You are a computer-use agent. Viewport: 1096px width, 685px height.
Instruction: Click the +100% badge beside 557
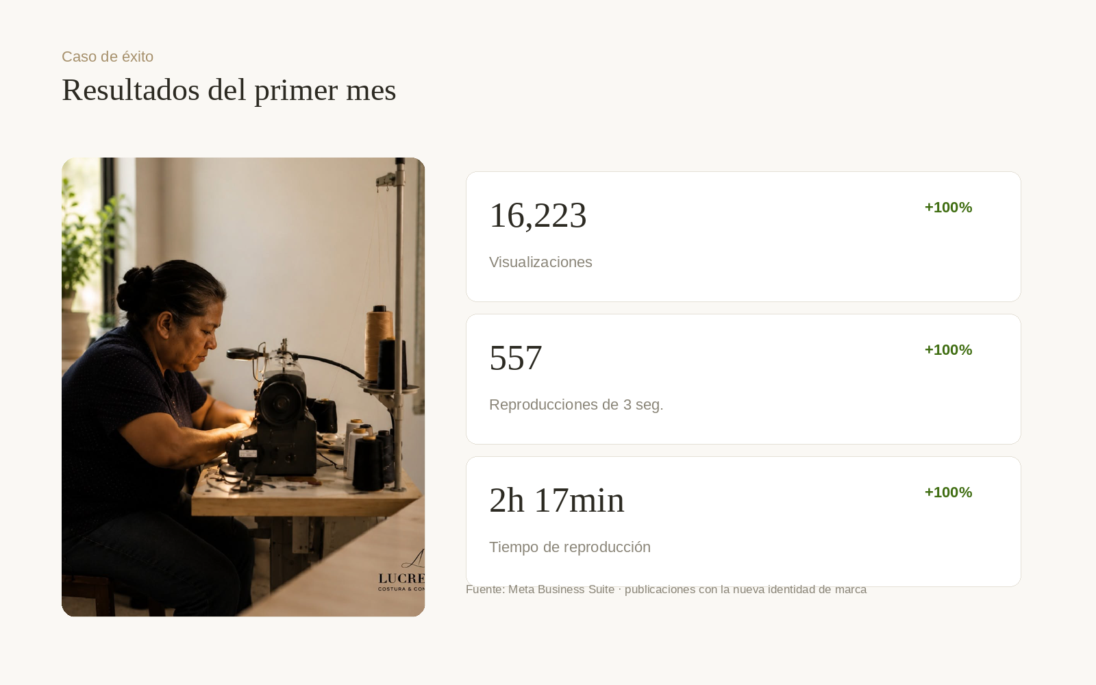pos(948,350)
